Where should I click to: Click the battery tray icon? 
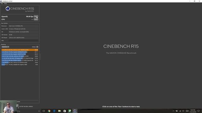[x=177, y=111]
